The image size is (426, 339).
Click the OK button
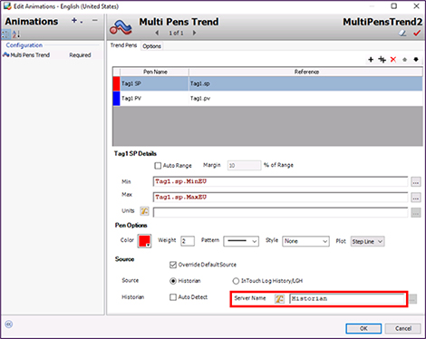click(363, 328)
